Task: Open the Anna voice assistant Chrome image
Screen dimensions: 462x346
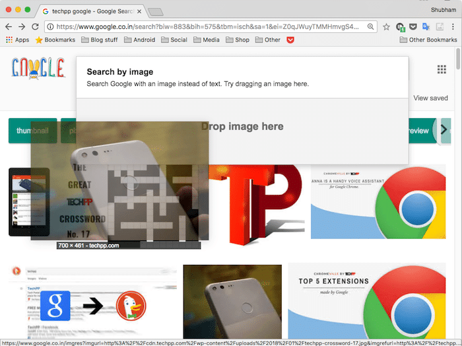Action: [x=378, y=201]
